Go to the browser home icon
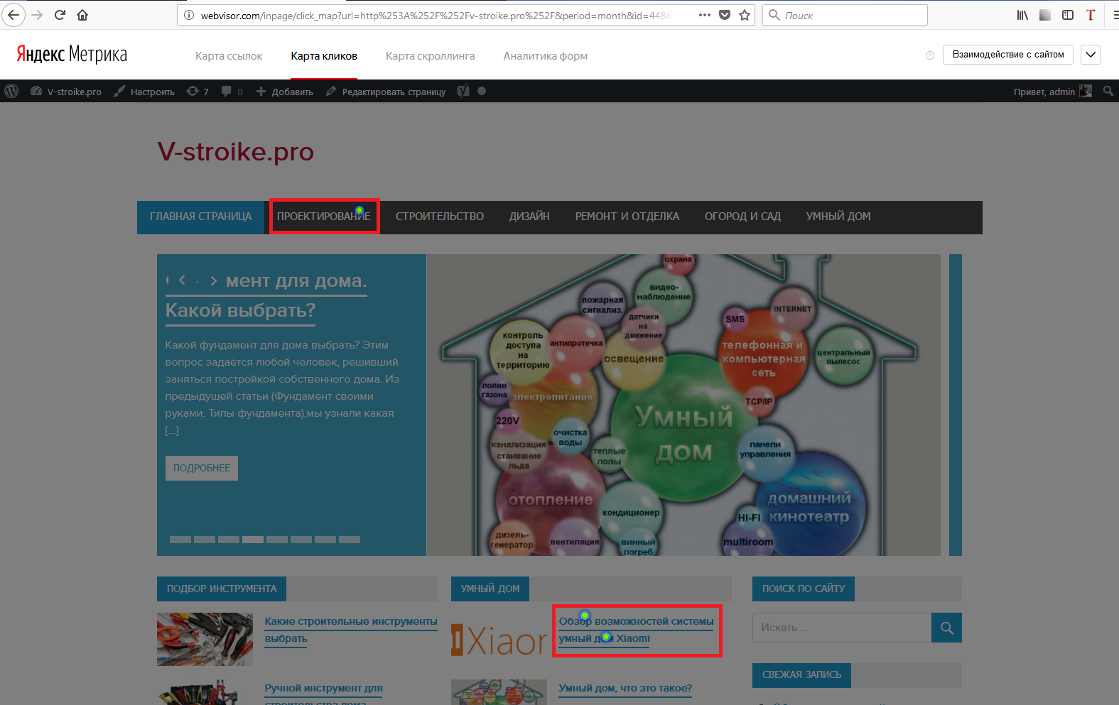 [82, 15]
